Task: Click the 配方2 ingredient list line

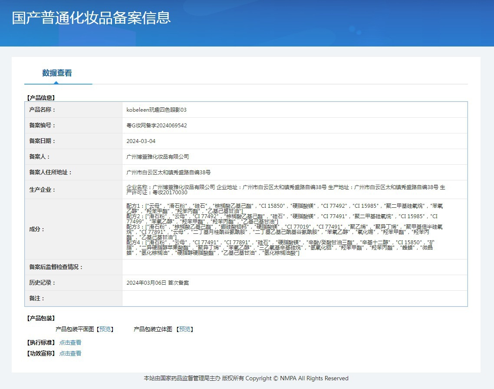Action: coord(282,219)
